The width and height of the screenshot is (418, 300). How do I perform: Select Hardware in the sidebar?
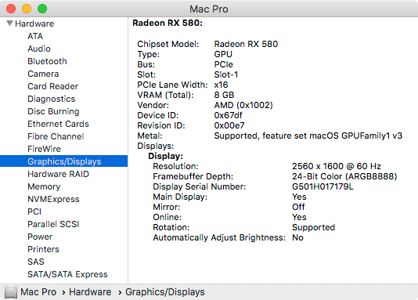coord(34,23)
